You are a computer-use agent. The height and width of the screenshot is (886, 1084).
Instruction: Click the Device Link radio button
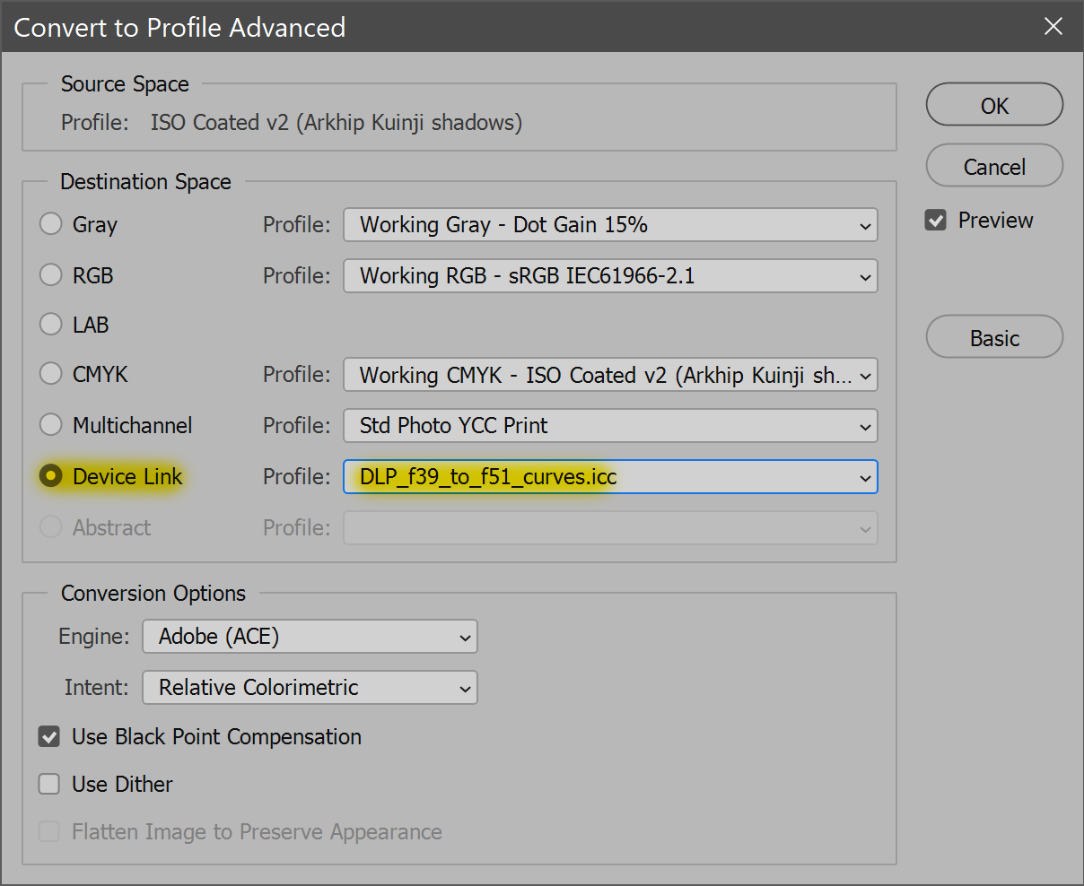coord(51,476)
